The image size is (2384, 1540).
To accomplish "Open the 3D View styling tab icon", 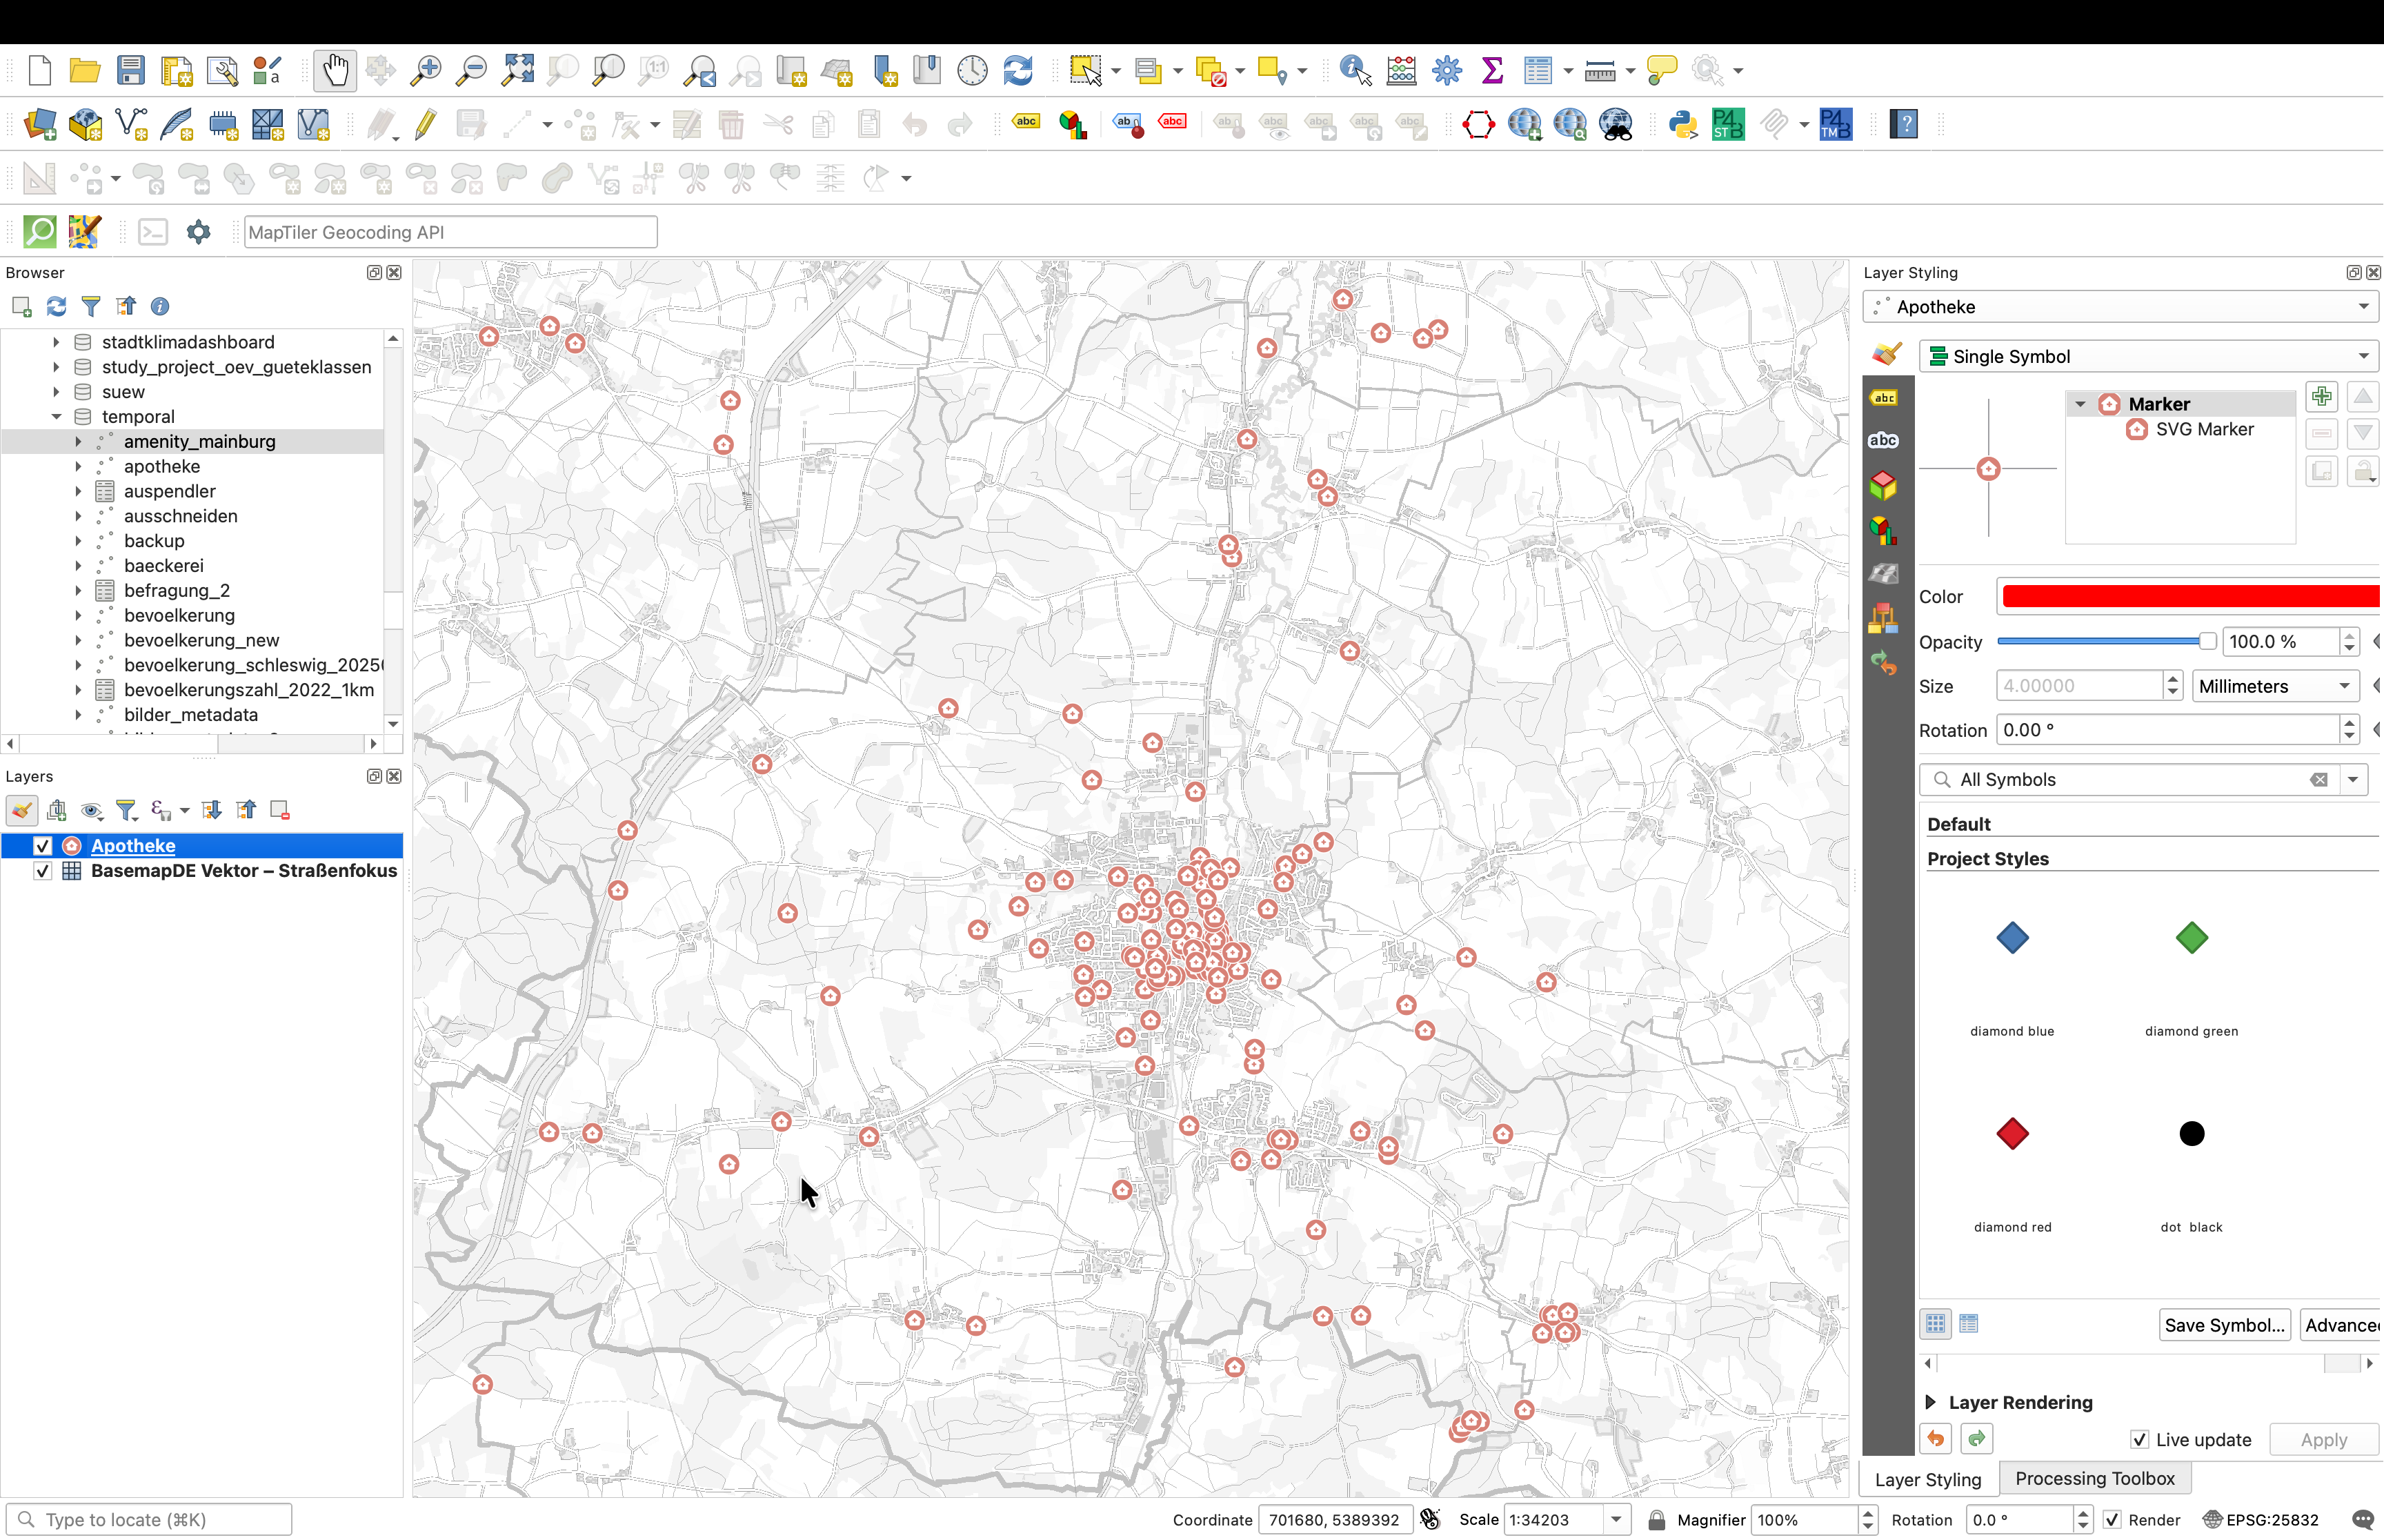I will coord(1883,486).
